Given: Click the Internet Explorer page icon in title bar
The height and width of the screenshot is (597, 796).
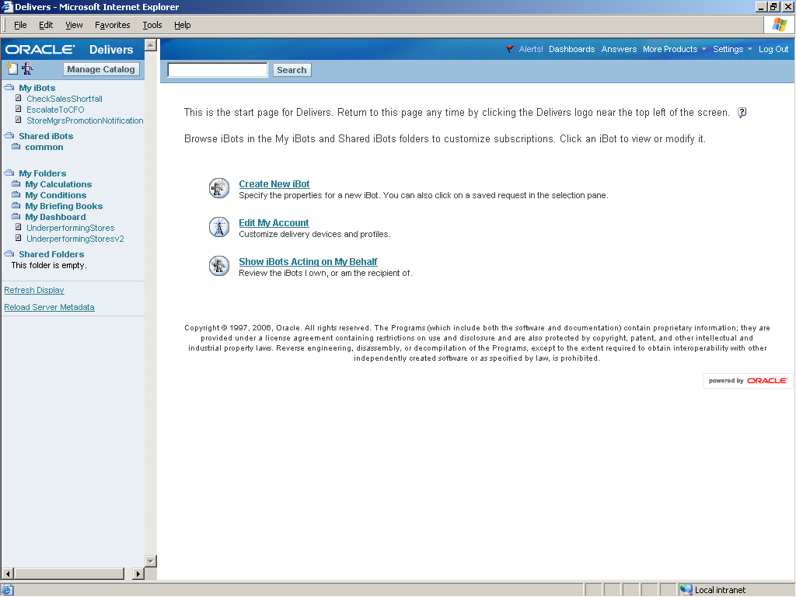Looking at the screenshot, I should (x=6, y=6).
